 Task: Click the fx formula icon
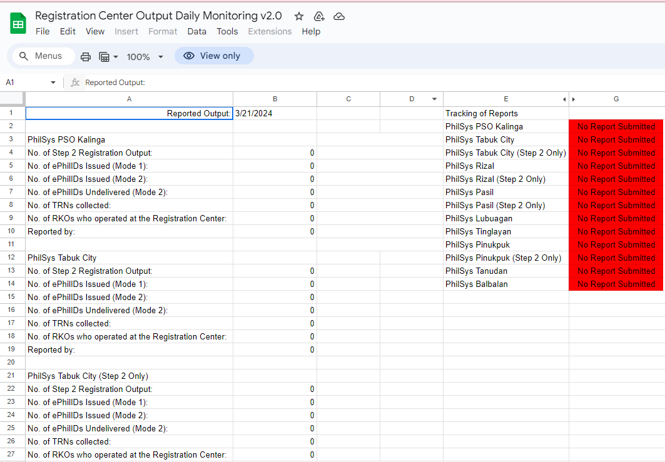click(x=75, y=83)
